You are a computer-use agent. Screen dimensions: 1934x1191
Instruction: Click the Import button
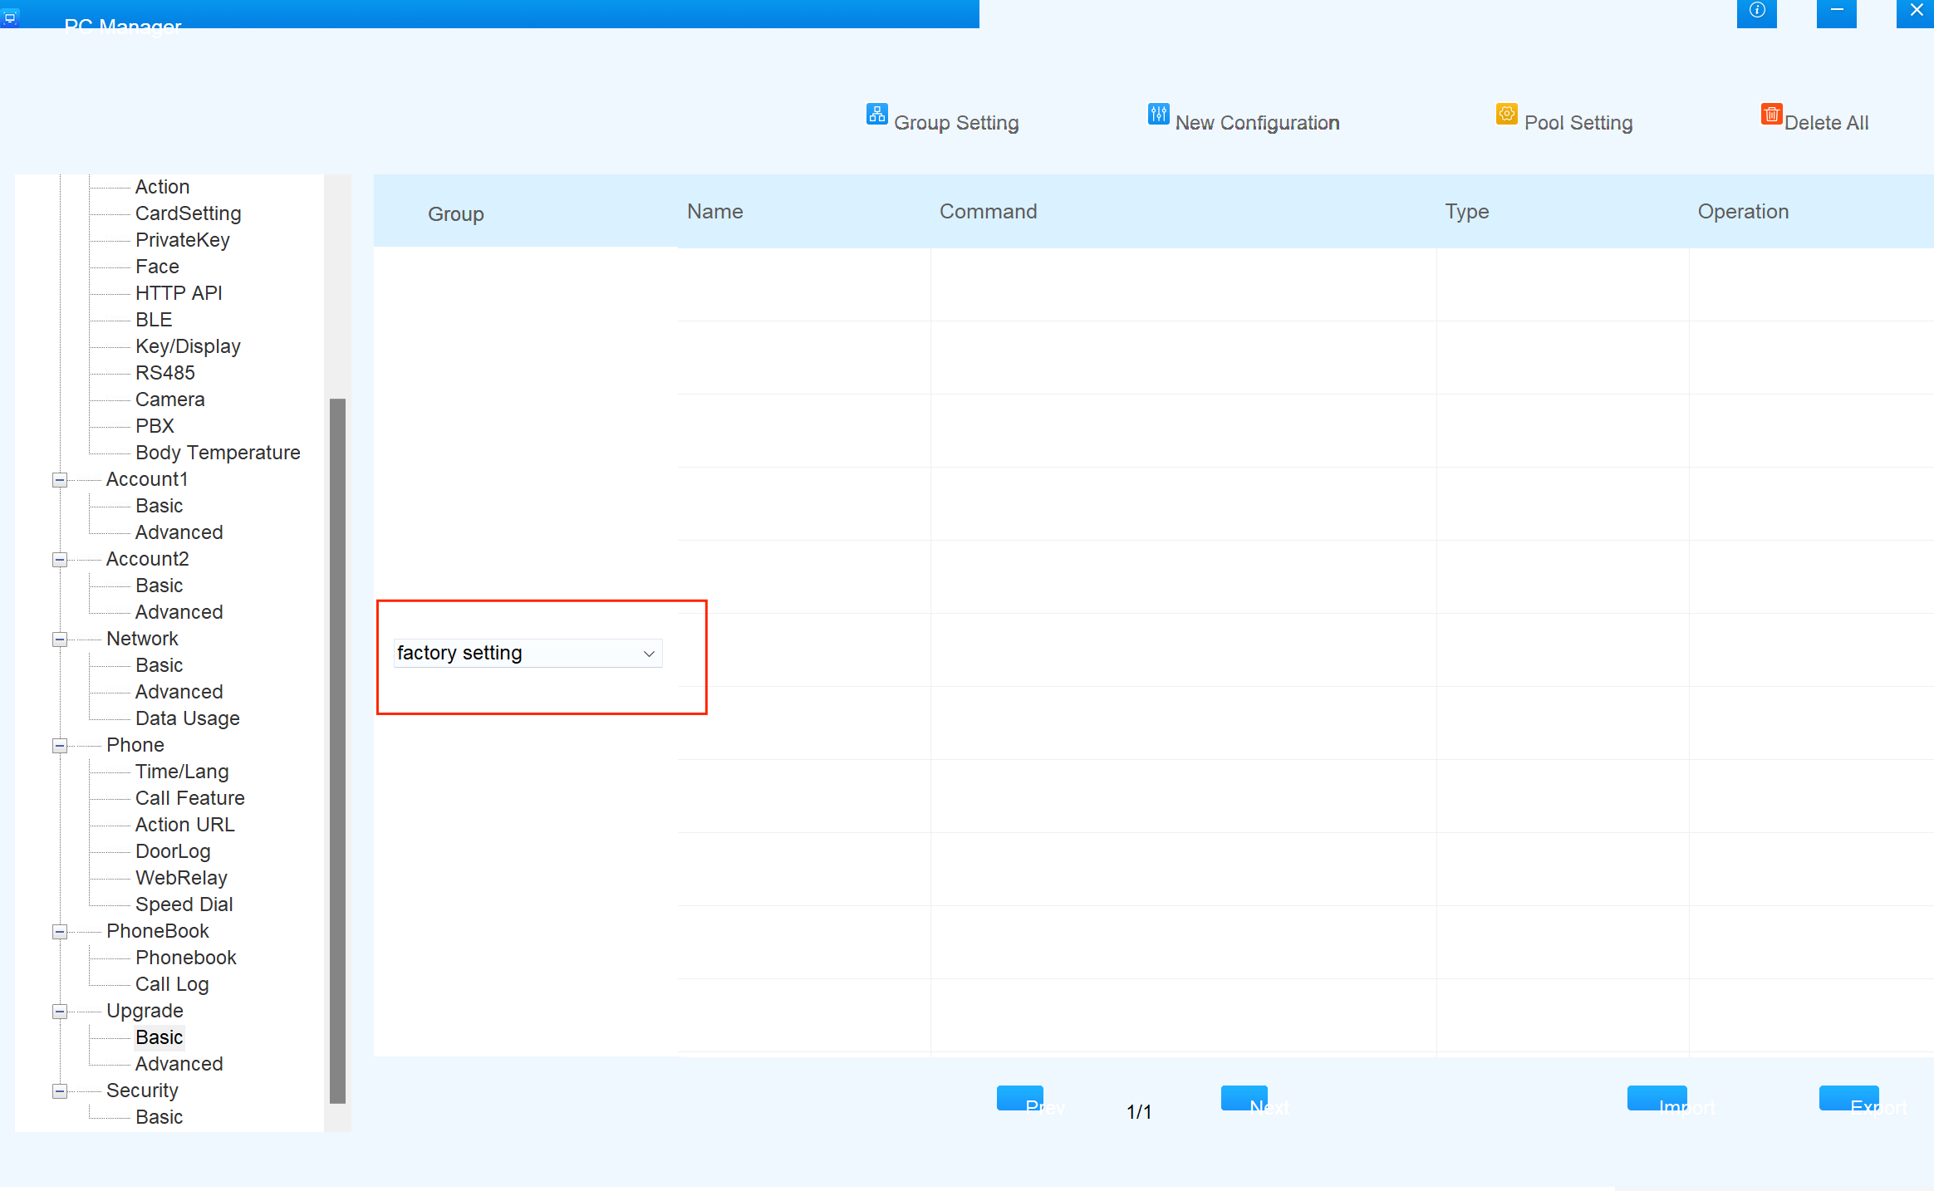1657,1098
